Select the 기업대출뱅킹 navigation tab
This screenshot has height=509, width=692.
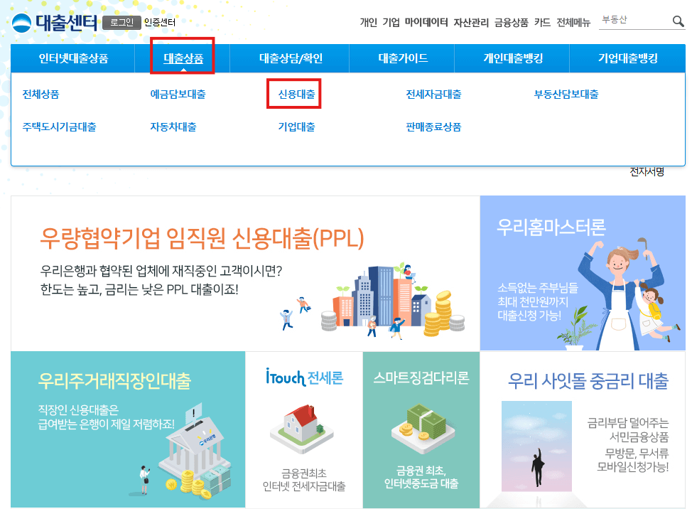[627, 58]
